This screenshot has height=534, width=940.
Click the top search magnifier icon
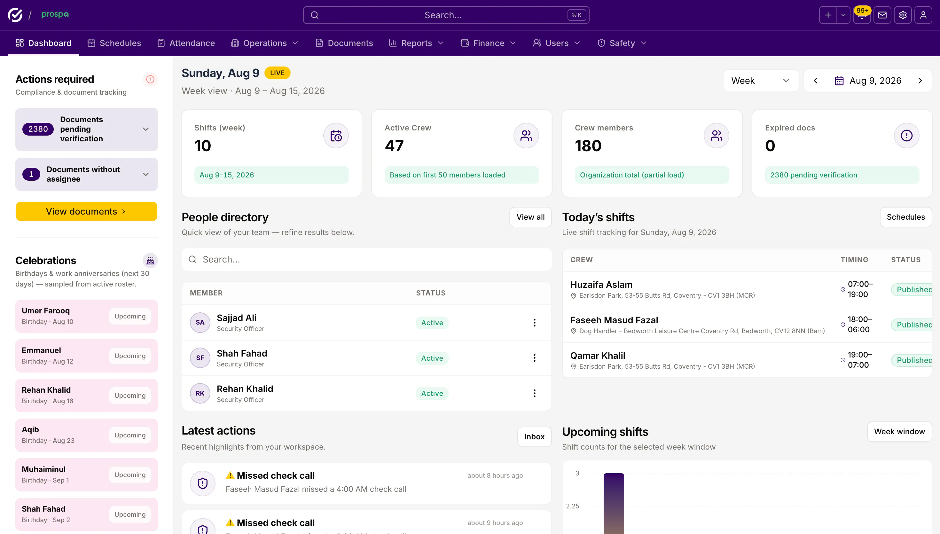tap(315, 15)
